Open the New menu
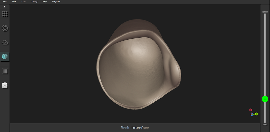The height and width of the screenshot is (132, 270). point(5,2)
